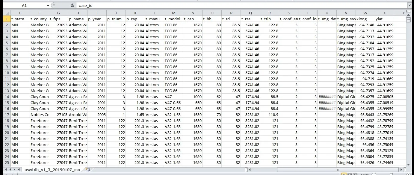Switch to Normal view in the status bar
The image size is (414, 175).
point(345,174)
